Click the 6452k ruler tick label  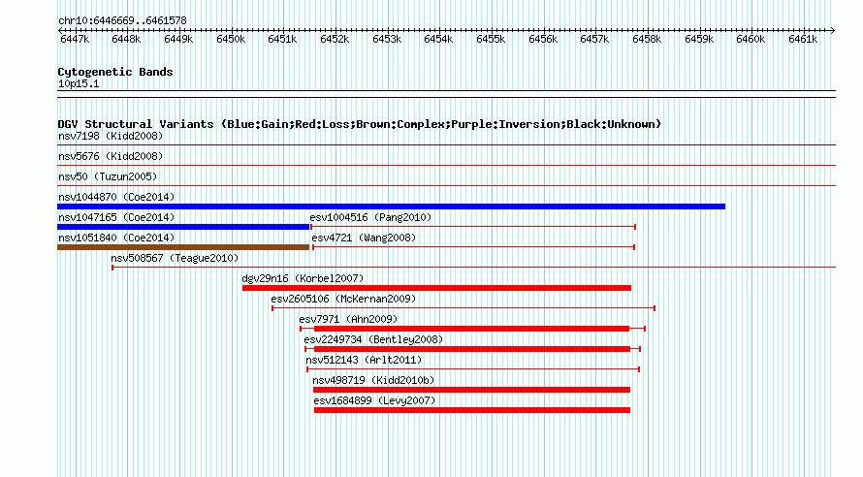335,39
